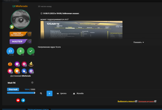Collapse the quote from fotikroman
Screen dimensions: 162x110
pyautogui.click(x=42, y=13)
